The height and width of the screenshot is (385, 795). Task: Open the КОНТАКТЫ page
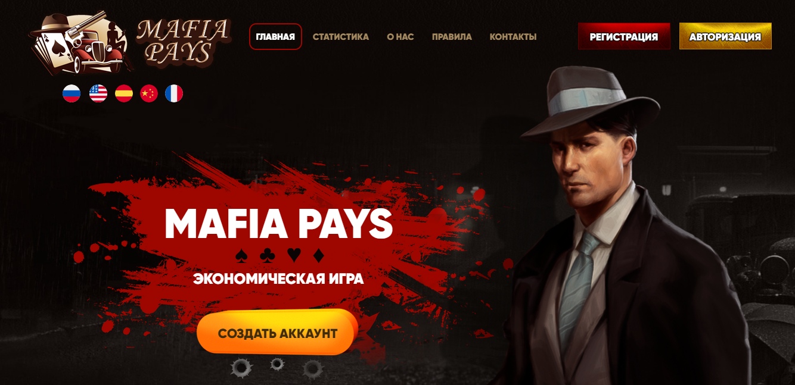click(513, 37)
